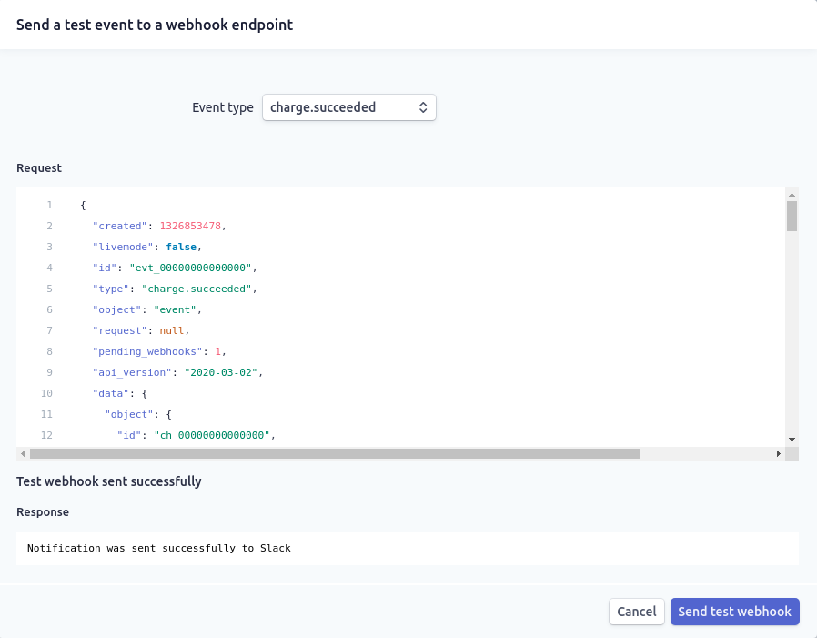Click the down arrow of the vertical scrollbar

[792, 440]
